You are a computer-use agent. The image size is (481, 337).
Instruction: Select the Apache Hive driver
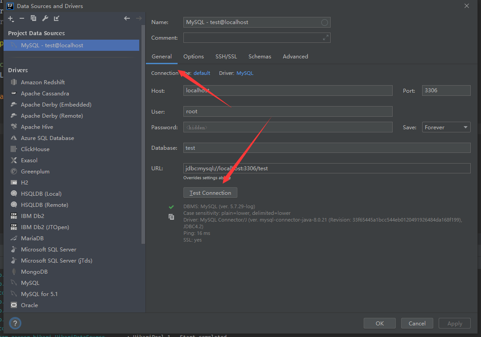(37, 127)
